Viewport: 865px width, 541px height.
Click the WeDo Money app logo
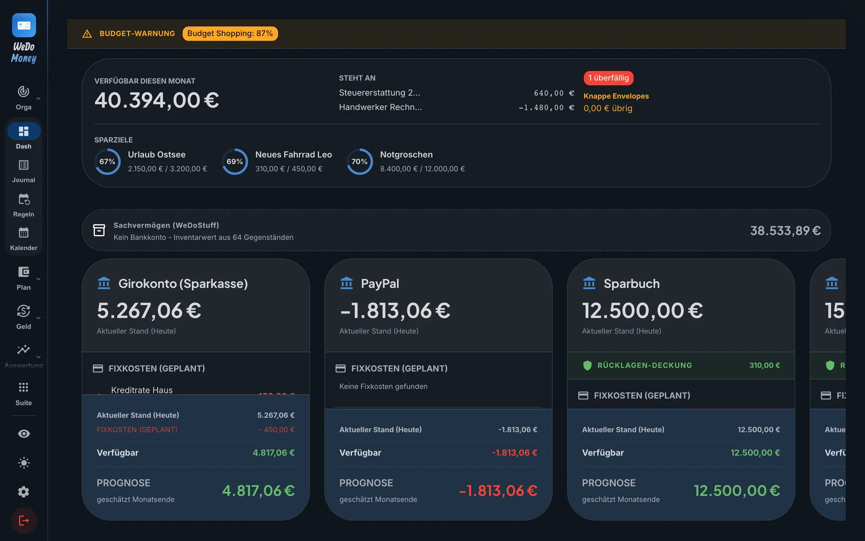24,25
